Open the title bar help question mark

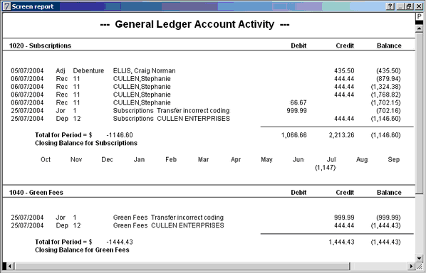tap(390, 6)
